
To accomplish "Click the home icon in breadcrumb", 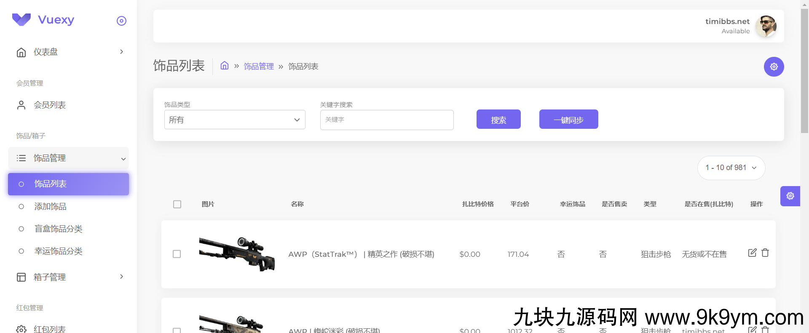I will coord(225,66).
